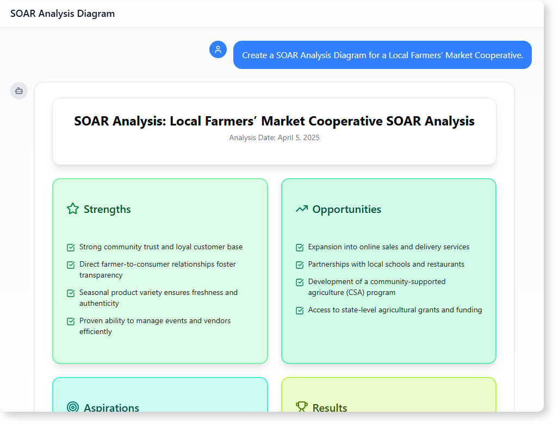The image size is (559, 428).
Task: Click checkmark next to seasonal product variety
Action: [71, 293]
